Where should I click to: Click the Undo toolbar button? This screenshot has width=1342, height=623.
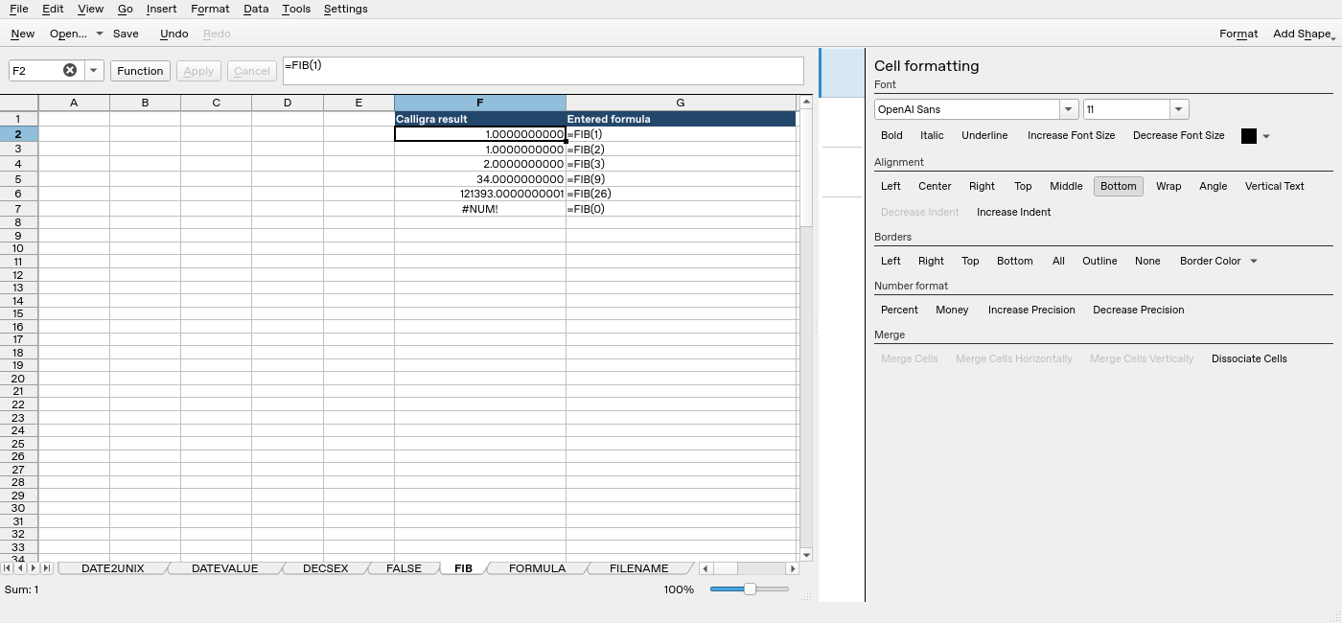click(174, 34)
